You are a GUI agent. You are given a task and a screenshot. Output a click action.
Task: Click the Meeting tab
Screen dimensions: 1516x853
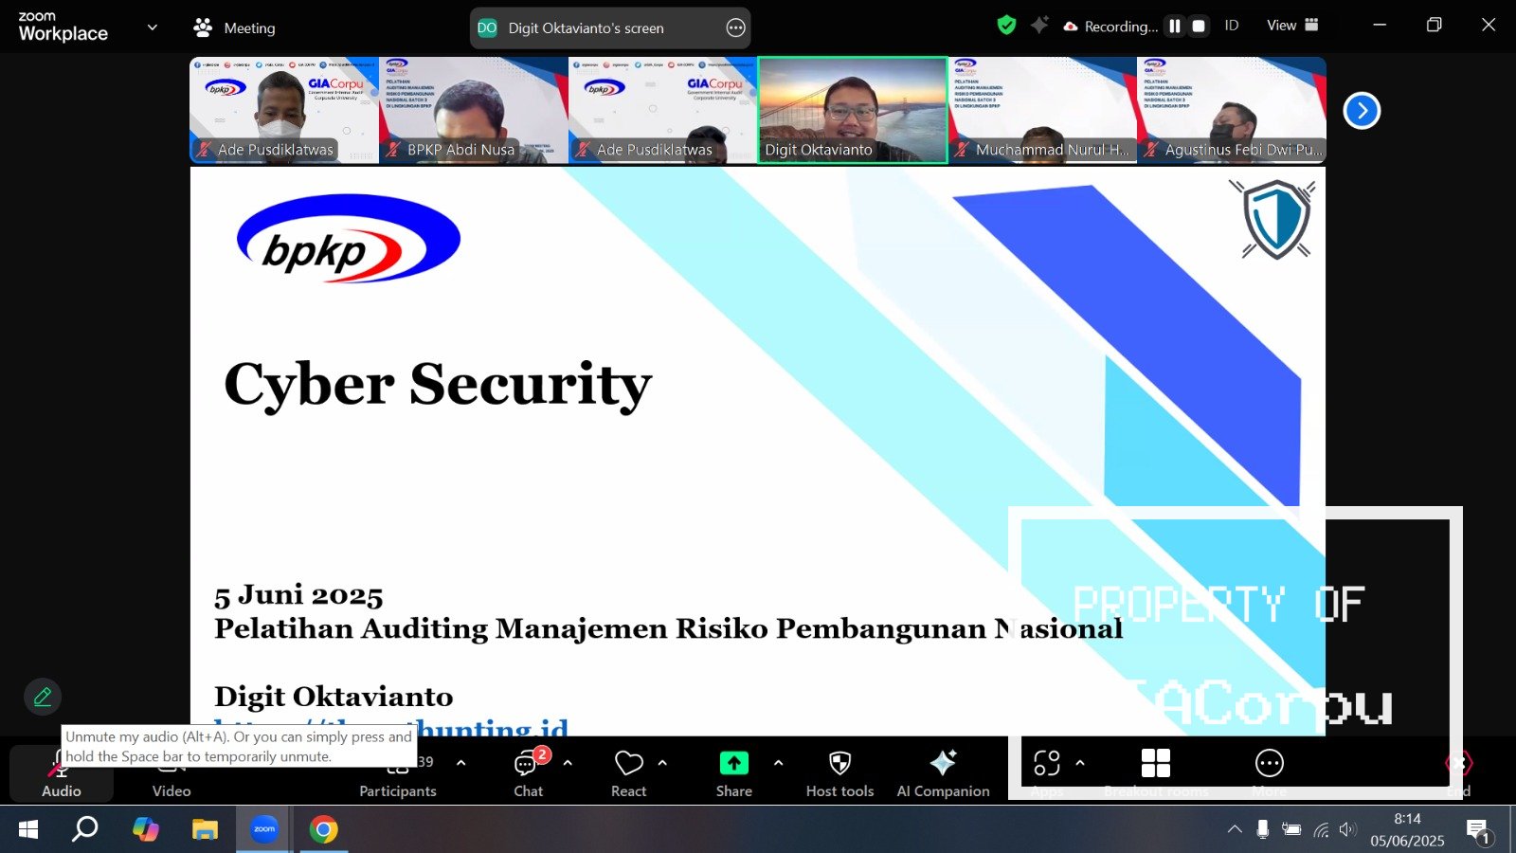pos(235,28)
